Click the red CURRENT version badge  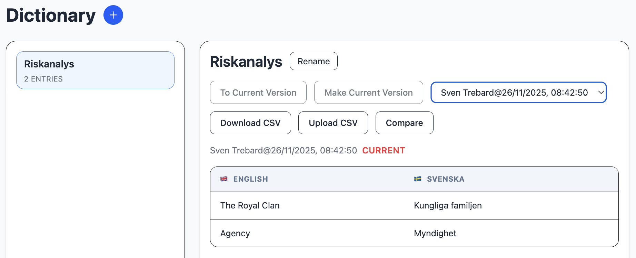384,150
